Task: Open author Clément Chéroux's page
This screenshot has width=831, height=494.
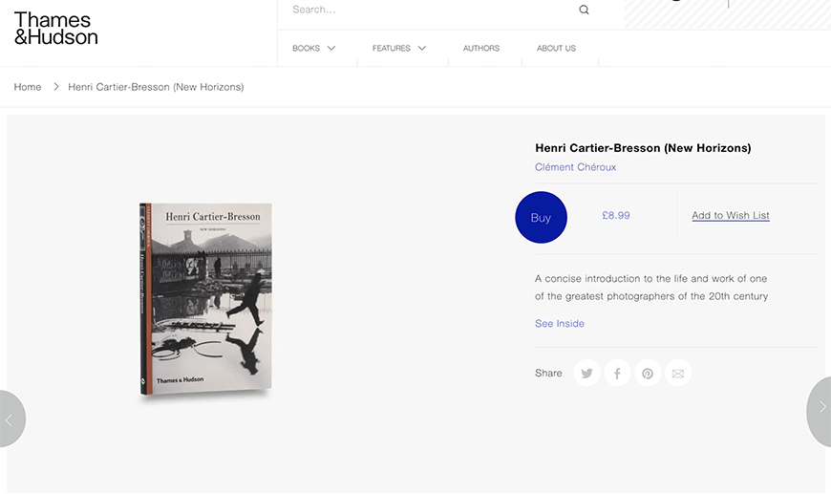Action: coord(576,167)
